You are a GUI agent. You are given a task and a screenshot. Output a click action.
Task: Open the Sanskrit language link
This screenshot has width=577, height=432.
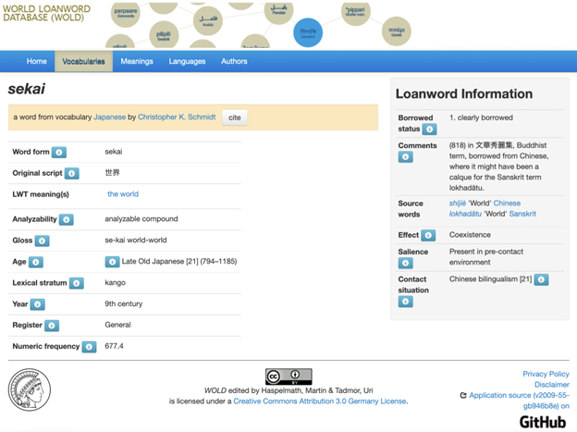(x=522, y=214)
